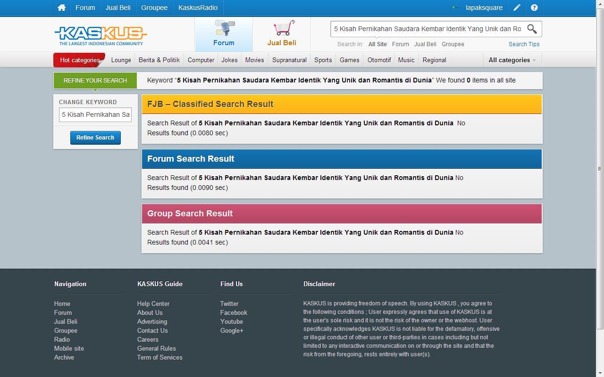Open About Us link
The image size is (604, 377).
click(150, 313)
